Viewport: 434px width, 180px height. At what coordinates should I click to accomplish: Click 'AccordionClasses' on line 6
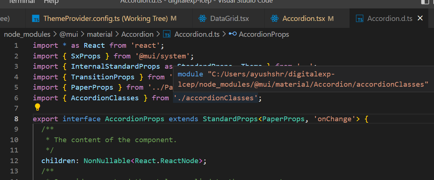[105, 98]
